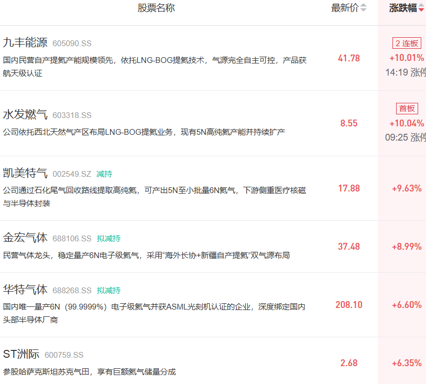
Task: Open the 水发燃气 stock page
Action: coord(25,114)
